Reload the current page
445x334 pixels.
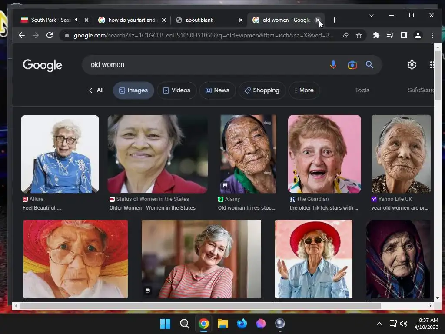coord(50,35)
